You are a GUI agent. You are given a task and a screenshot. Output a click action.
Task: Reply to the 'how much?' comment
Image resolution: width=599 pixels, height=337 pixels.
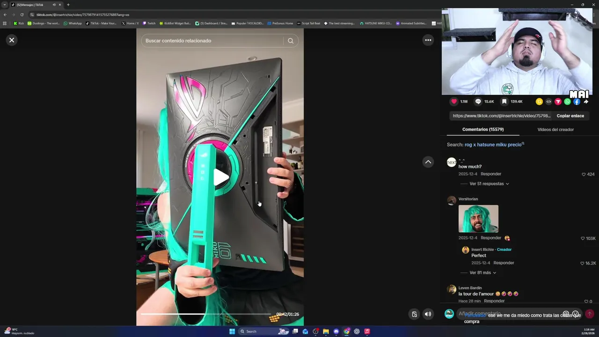pos(491,174)
